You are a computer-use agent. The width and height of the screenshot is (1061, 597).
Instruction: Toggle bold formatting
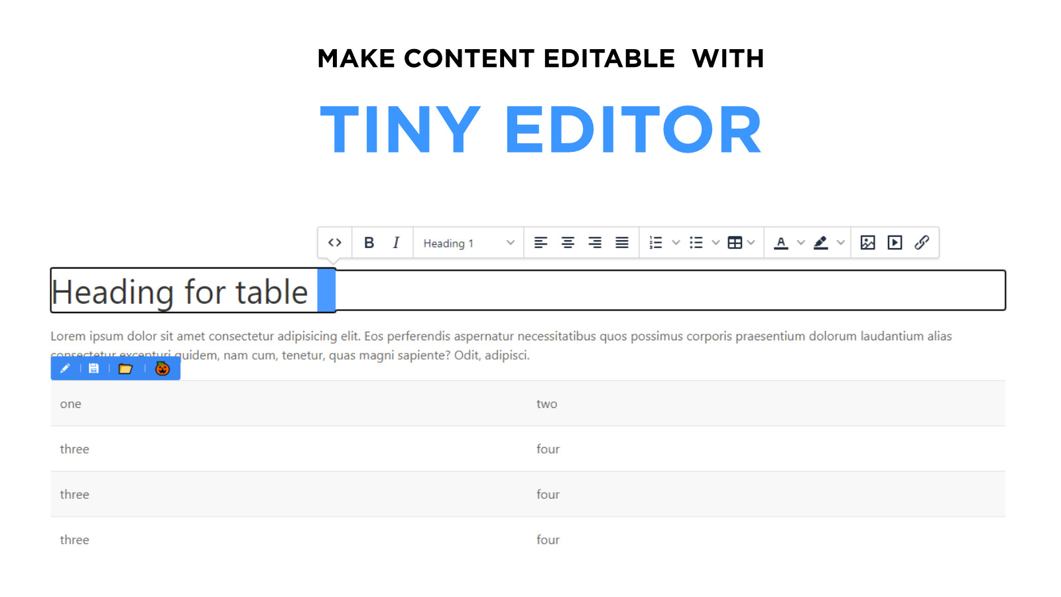(369, 243)
